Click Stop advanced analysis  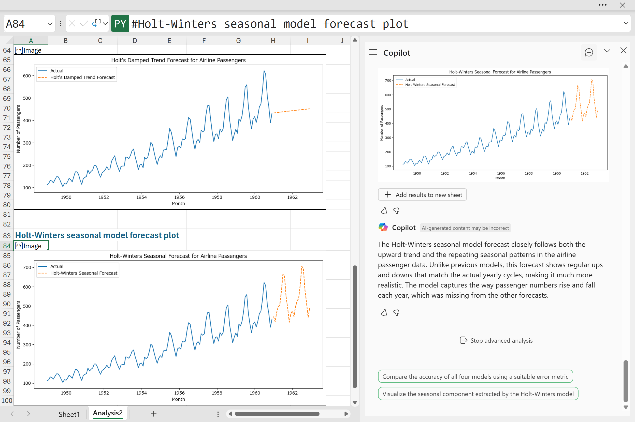(x=496, y=340)
